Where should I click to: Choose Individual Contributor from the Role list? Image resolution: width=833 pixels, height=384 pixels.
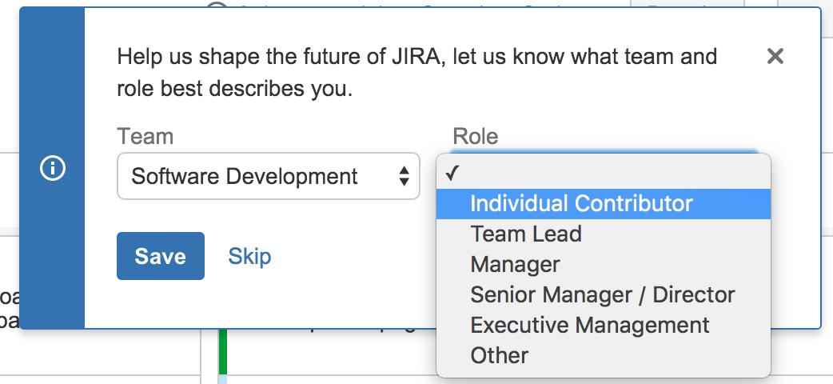(581, 203)
